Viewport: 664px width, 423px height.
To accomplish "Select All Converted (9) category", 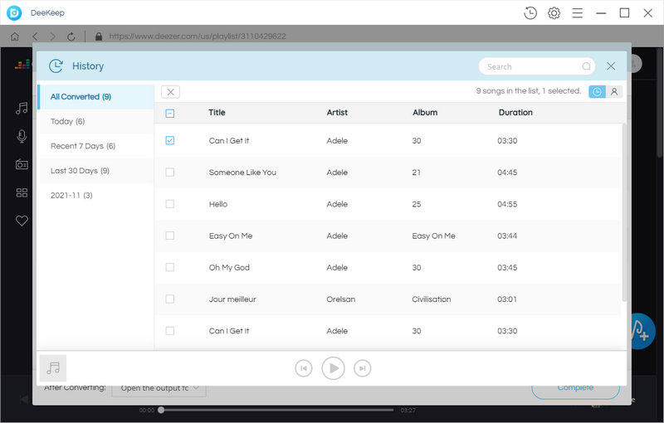I will (95, 97).
